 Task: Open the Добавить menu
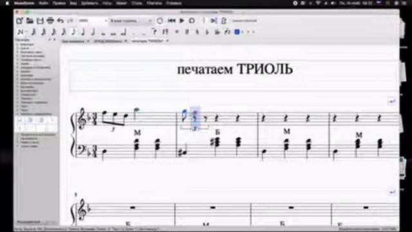tap(89, 3)
